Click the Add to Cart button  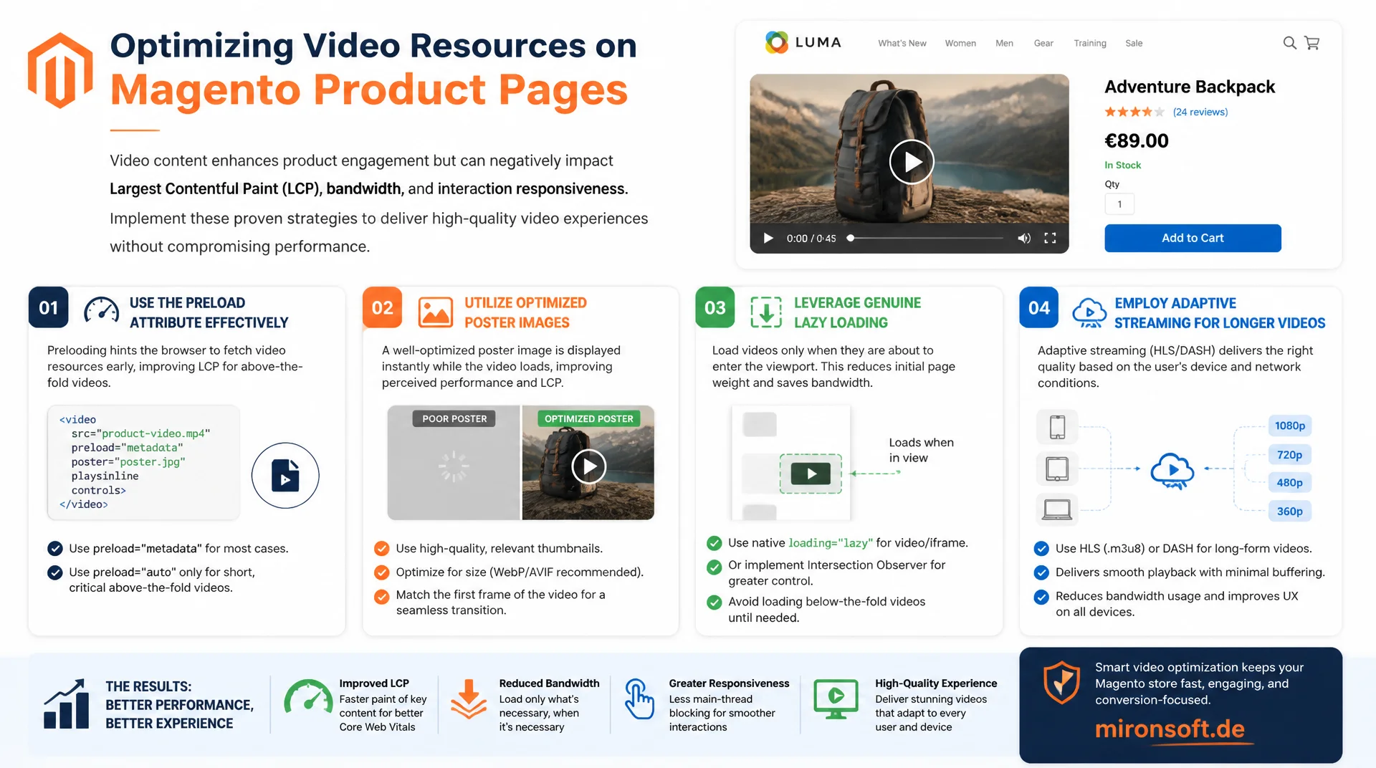(x=1193, y=238)
